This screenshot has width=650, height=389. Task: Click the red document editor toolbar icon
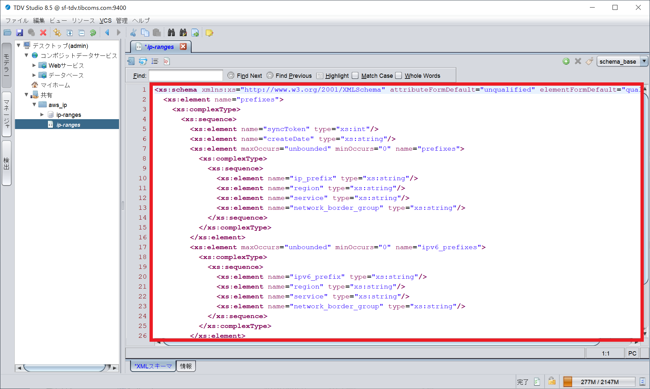coord(167,61)
